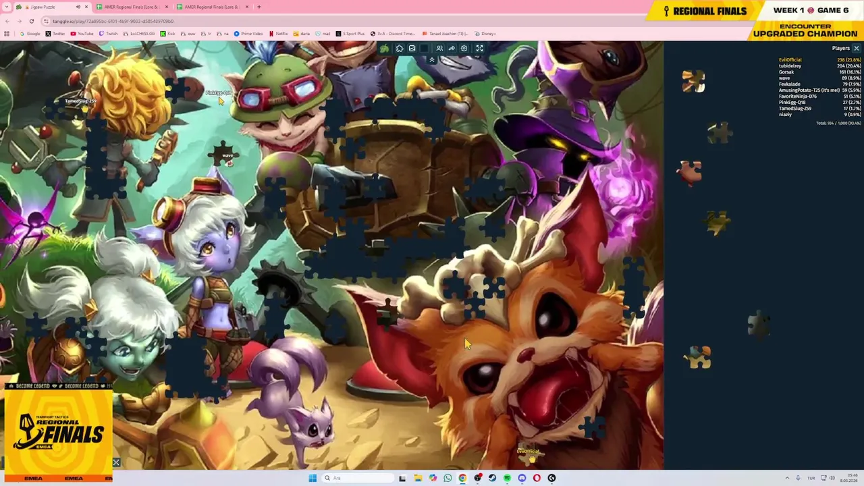The height and width of the screenshot is (486, 864).
Task: Open the S Sport Plus bookmark
Action: [350, 34]
